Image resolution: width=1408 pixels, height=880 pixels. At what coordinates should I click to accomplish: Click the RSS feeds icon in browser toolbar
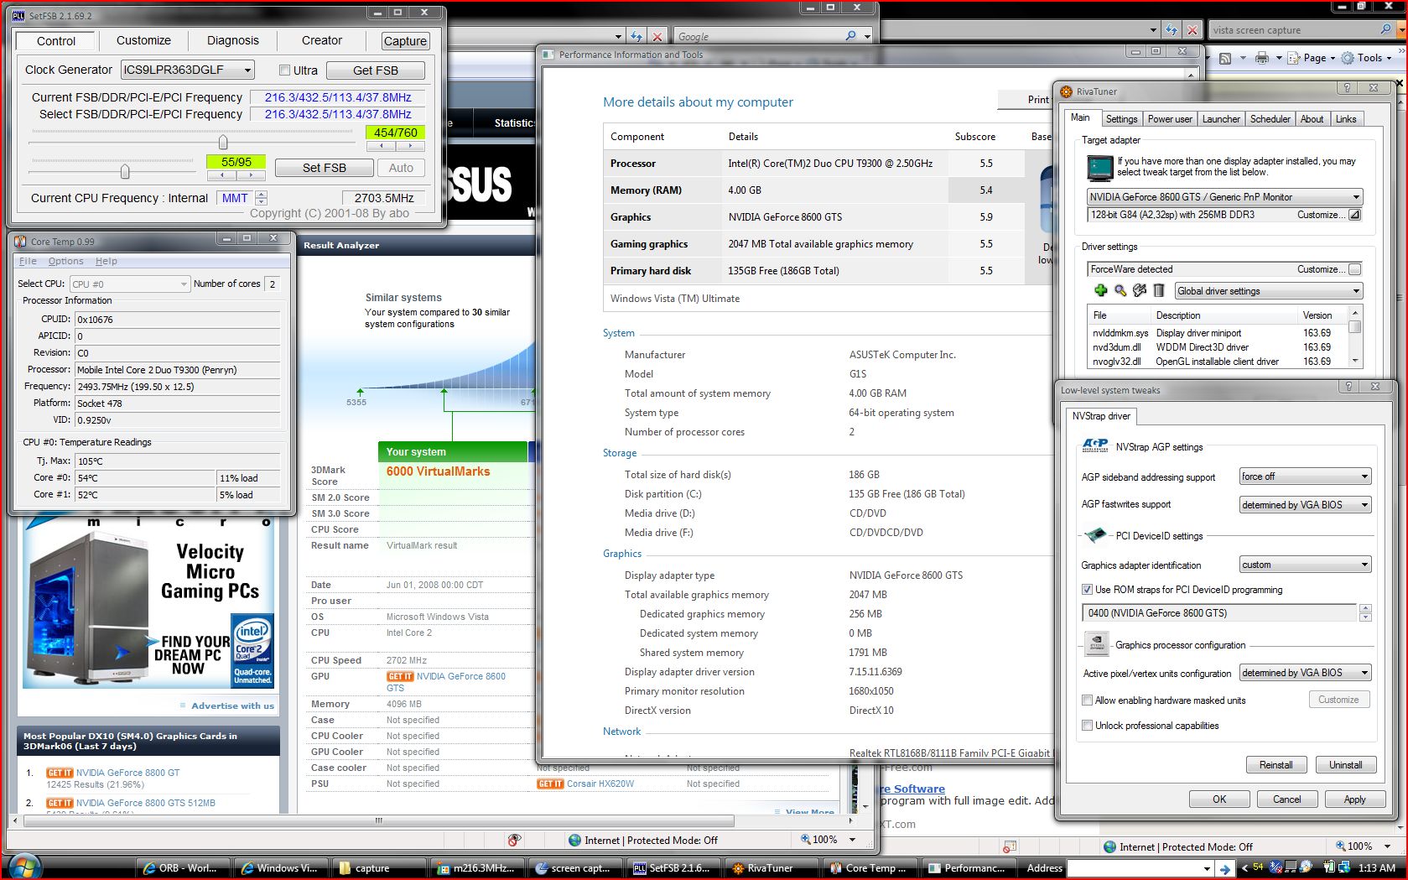[x=1225, y=58]
